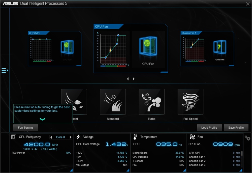Image resolution: width=252 pixels, height=173 pixels.
Task: Click the CPU Frequency chip icon
Action: 14,137
